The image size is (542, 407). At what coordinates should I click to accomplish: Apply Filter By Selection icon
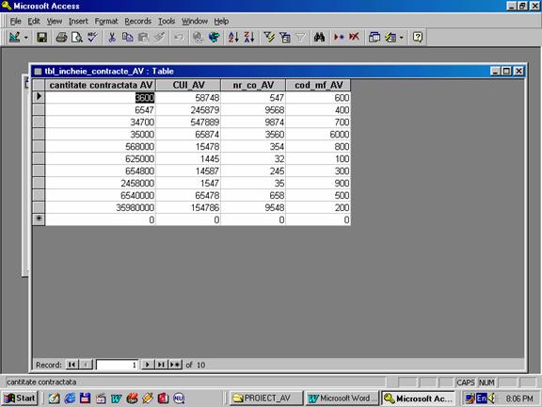click(x=269, y=37)
